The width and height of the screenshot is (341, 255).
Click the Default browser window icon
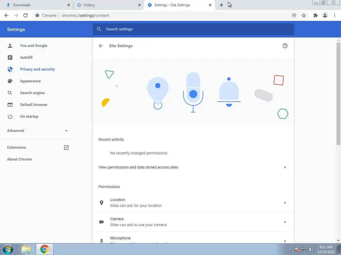pyautogui.click(x=10, y=105)
